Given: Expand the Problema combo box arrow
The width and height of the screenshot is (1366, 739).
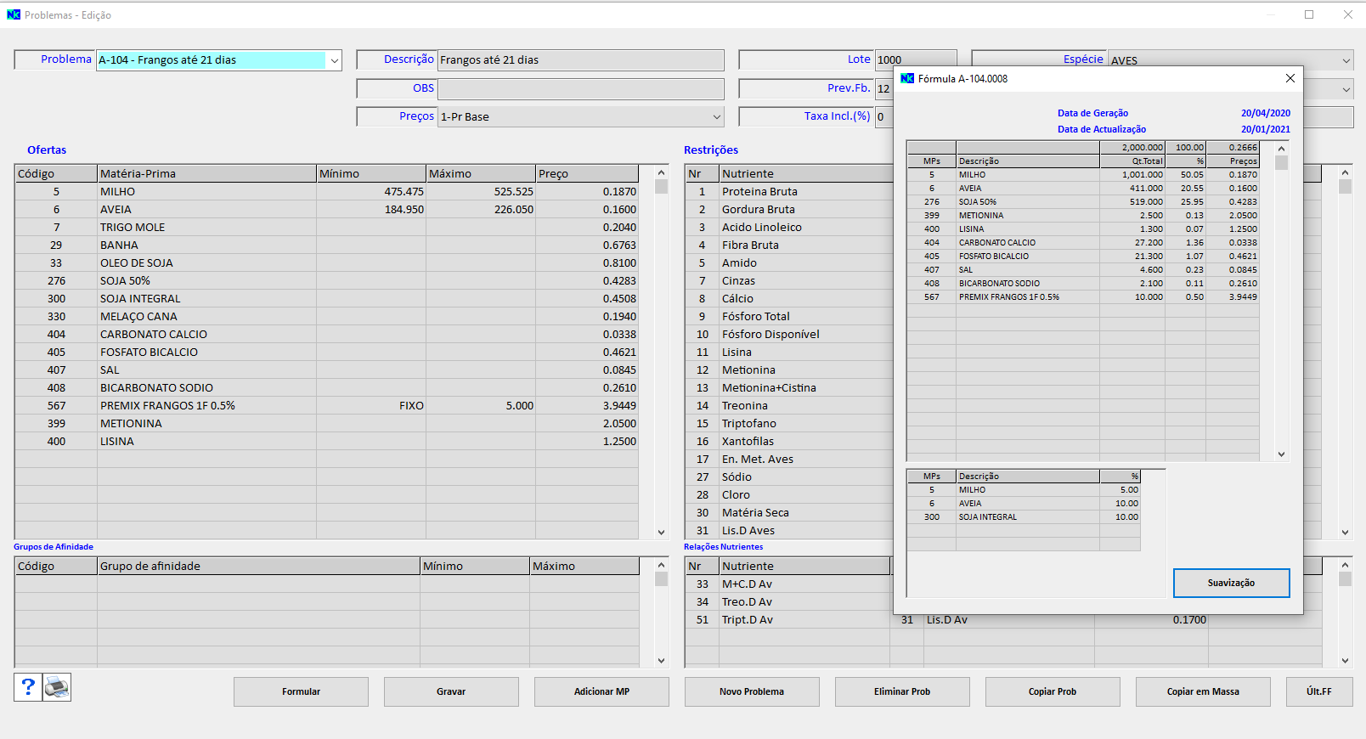Looking at the screenshot, I should click(334, 60).
